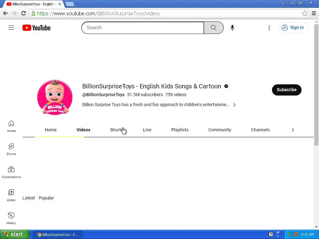Screen dimensions: 319x239
Task: Click the browser address bar URL
Action: (98, 13)
